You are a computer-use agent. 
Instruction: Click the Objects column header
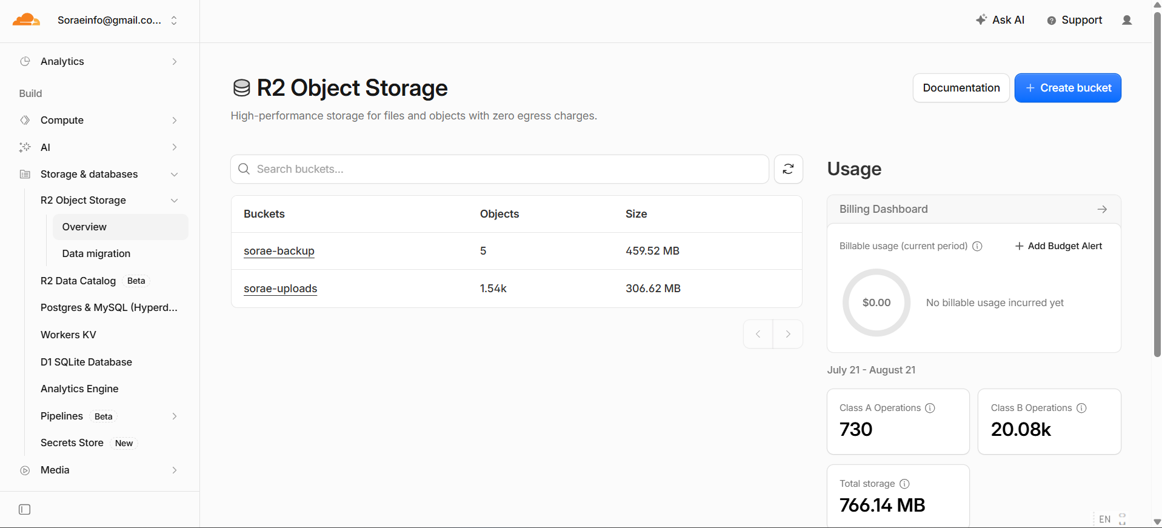tap(499, 214)
